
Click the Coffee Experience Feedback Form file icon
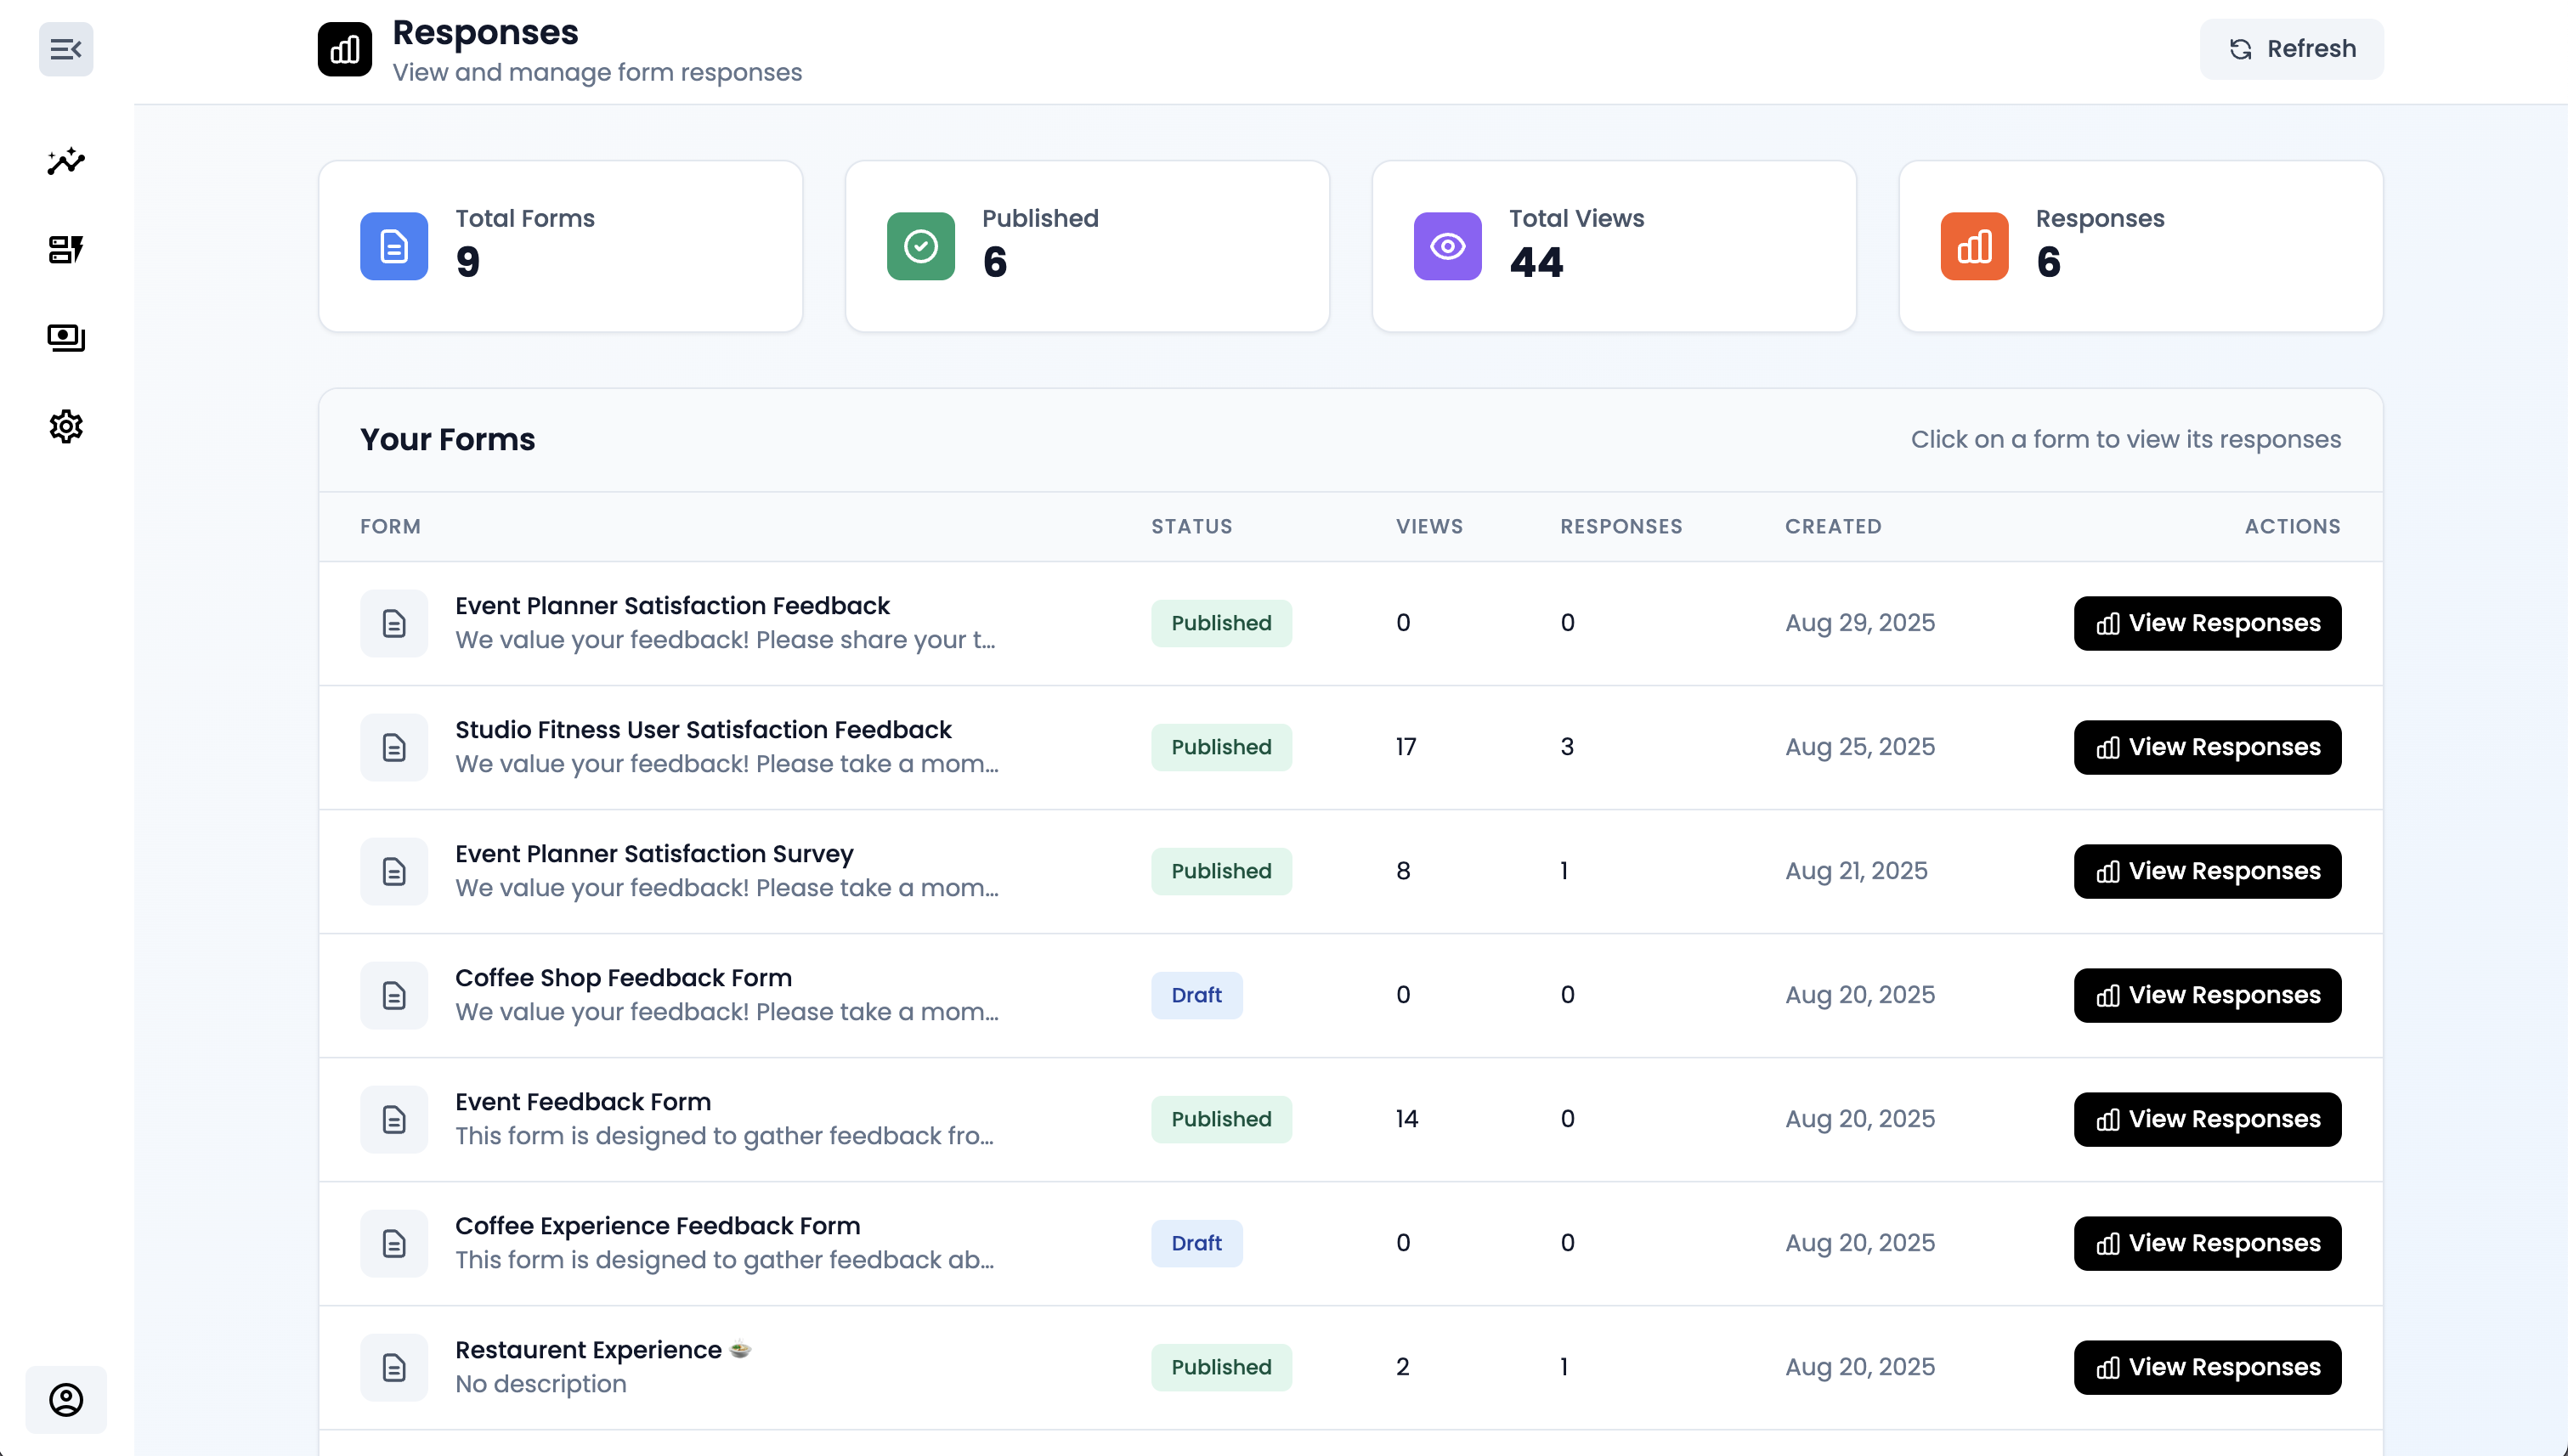point(394,1243)
